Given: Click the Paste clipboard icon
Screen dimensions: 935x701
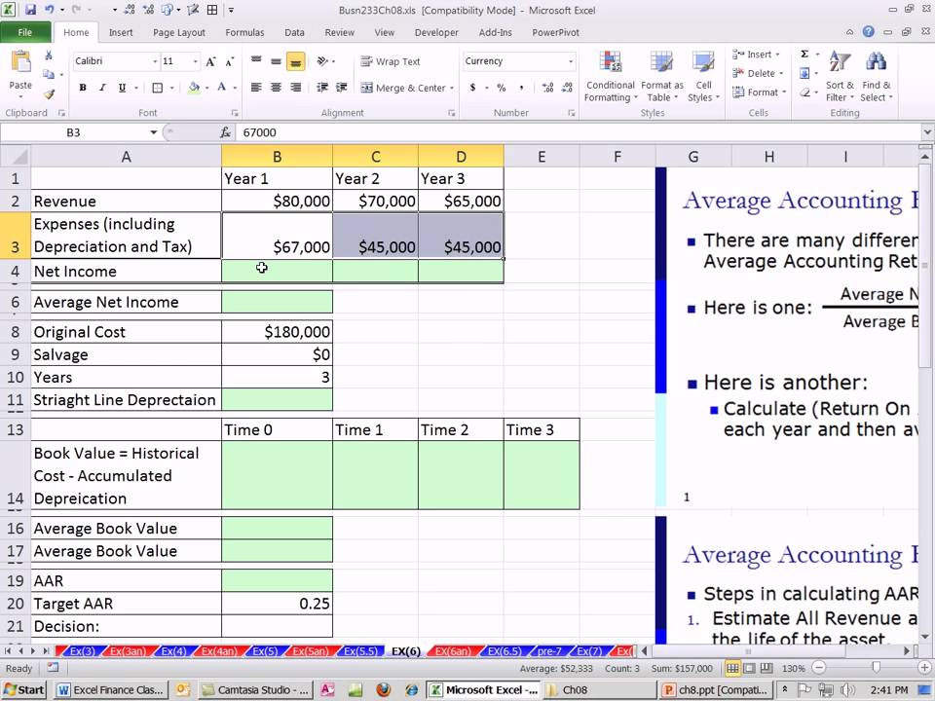Looking at the screenshot, I should coord(20,62).
